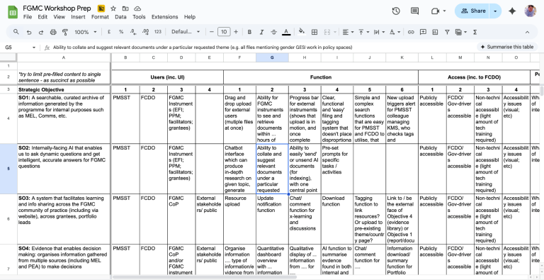Screen dimensions: 544x280
Task: Star the FGMC Workshop Prep document
Action: point(113,9)
